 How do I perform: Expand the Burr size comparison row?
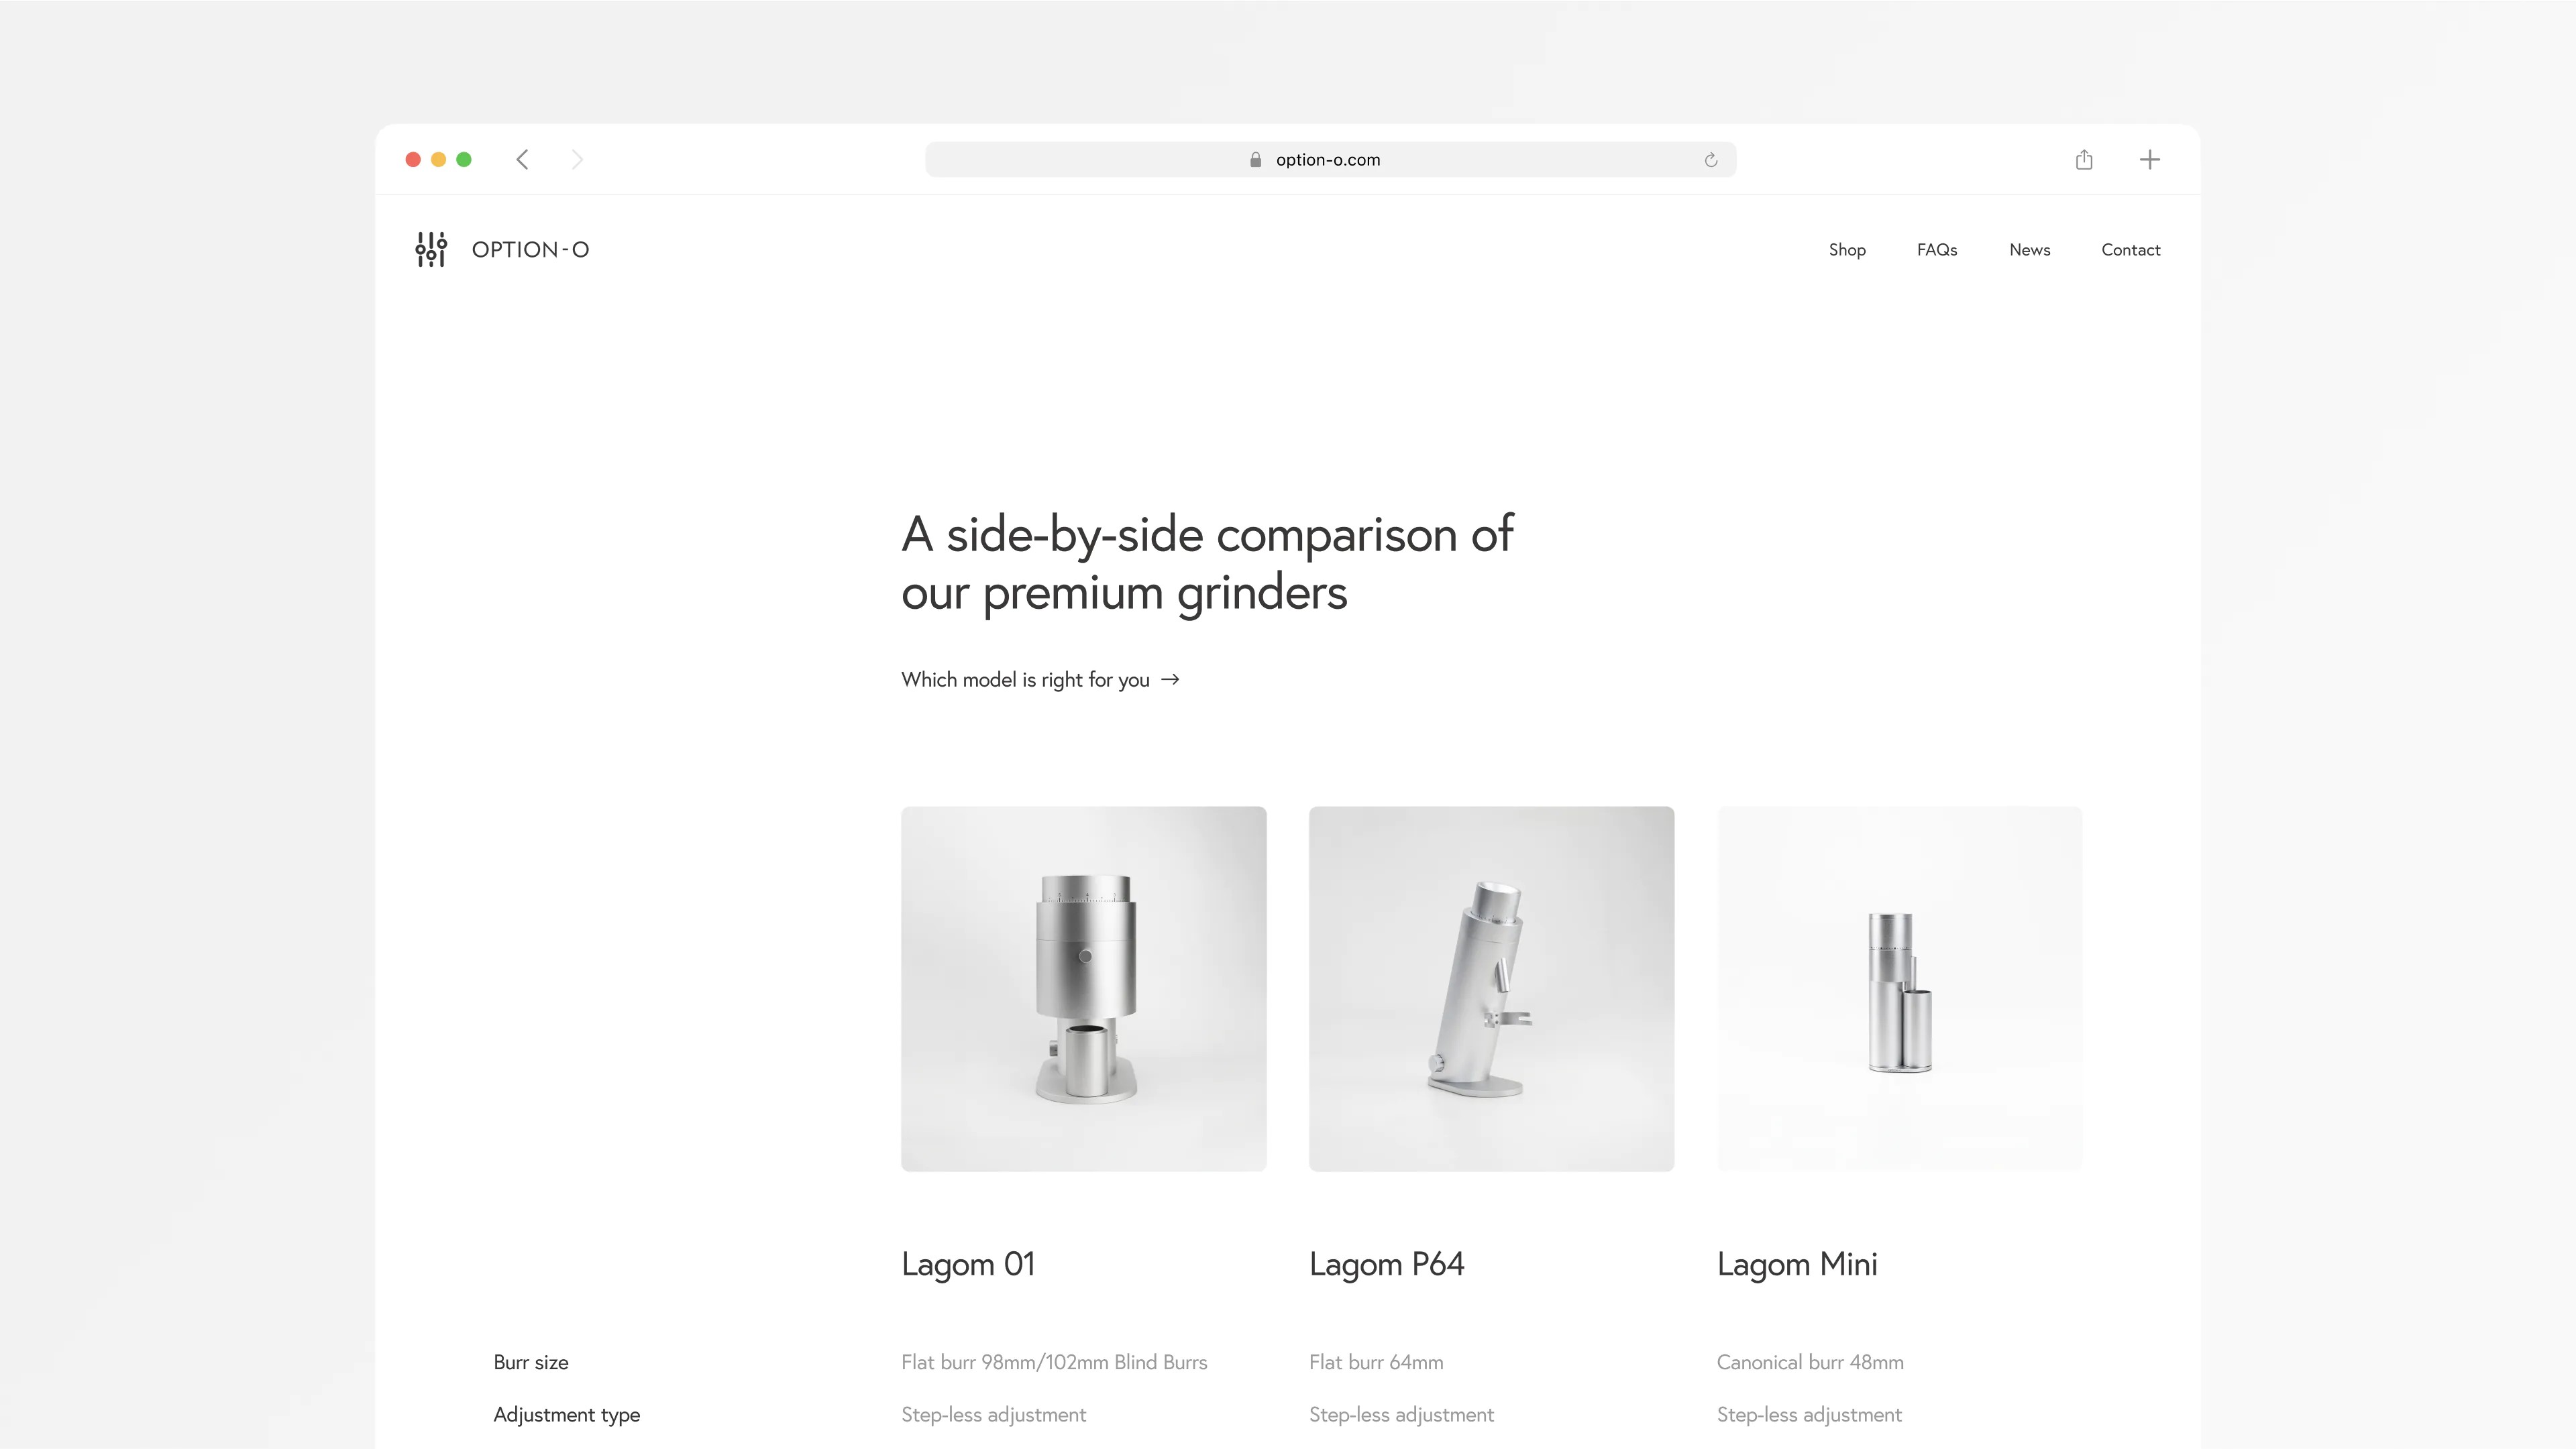pos(529,1360)
